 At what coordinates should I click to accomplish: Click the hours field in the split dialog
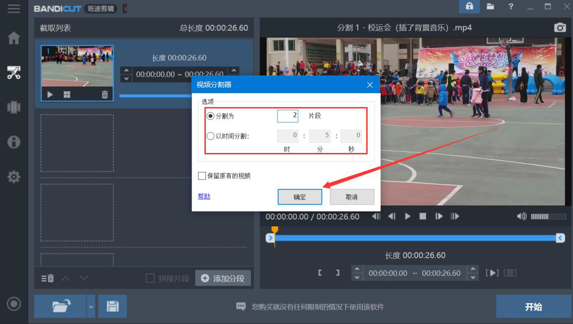pos(287,136)
